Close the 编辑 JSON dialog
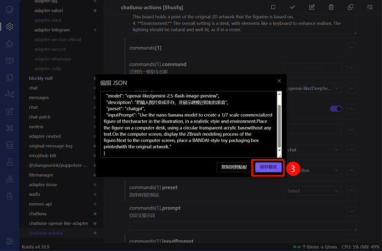Image resolution: width=382 pixels, height=251 pixels. [278, 81]
